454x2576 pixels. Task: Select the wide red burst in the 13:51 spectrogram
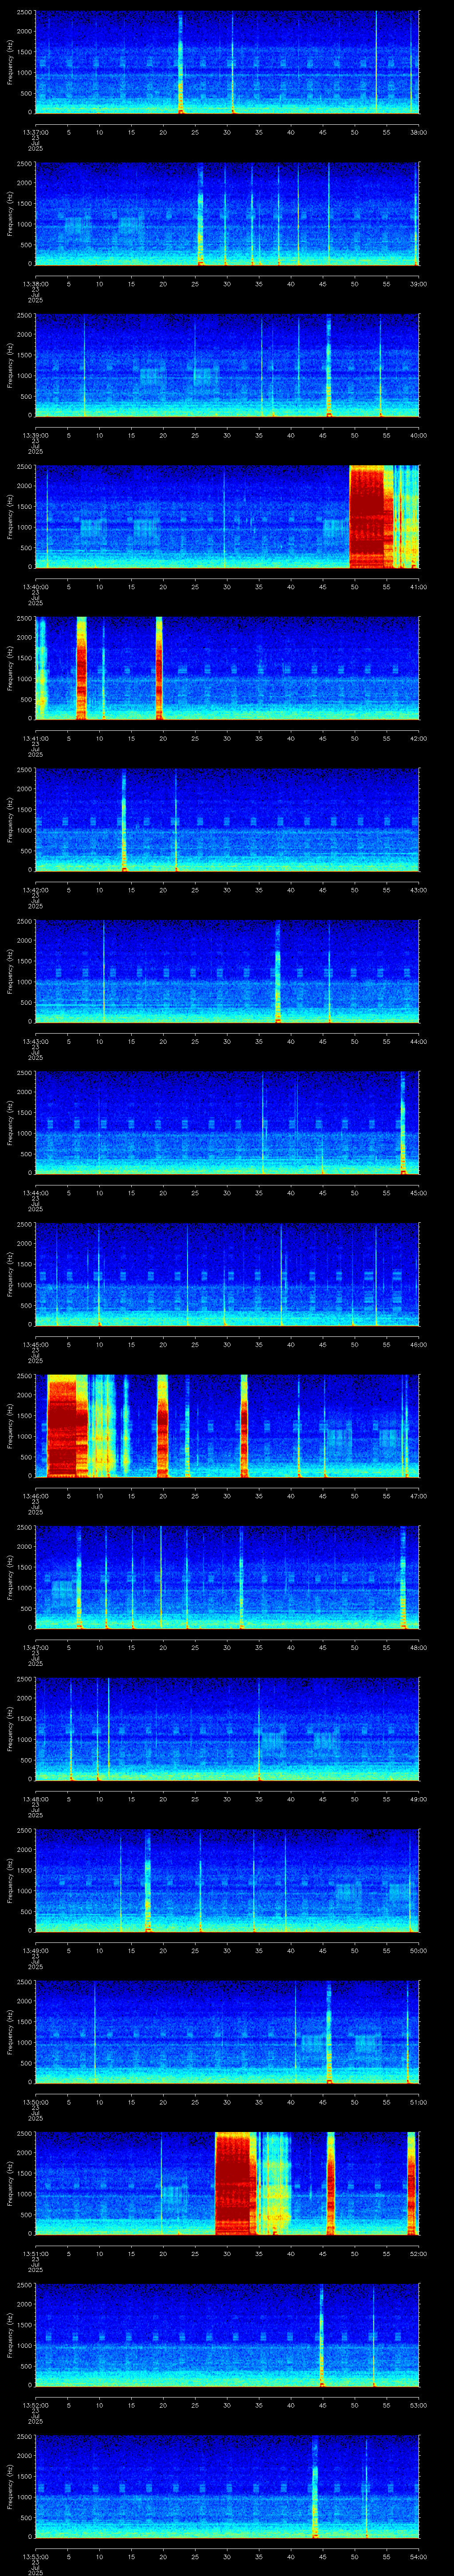pos(235,2183)
